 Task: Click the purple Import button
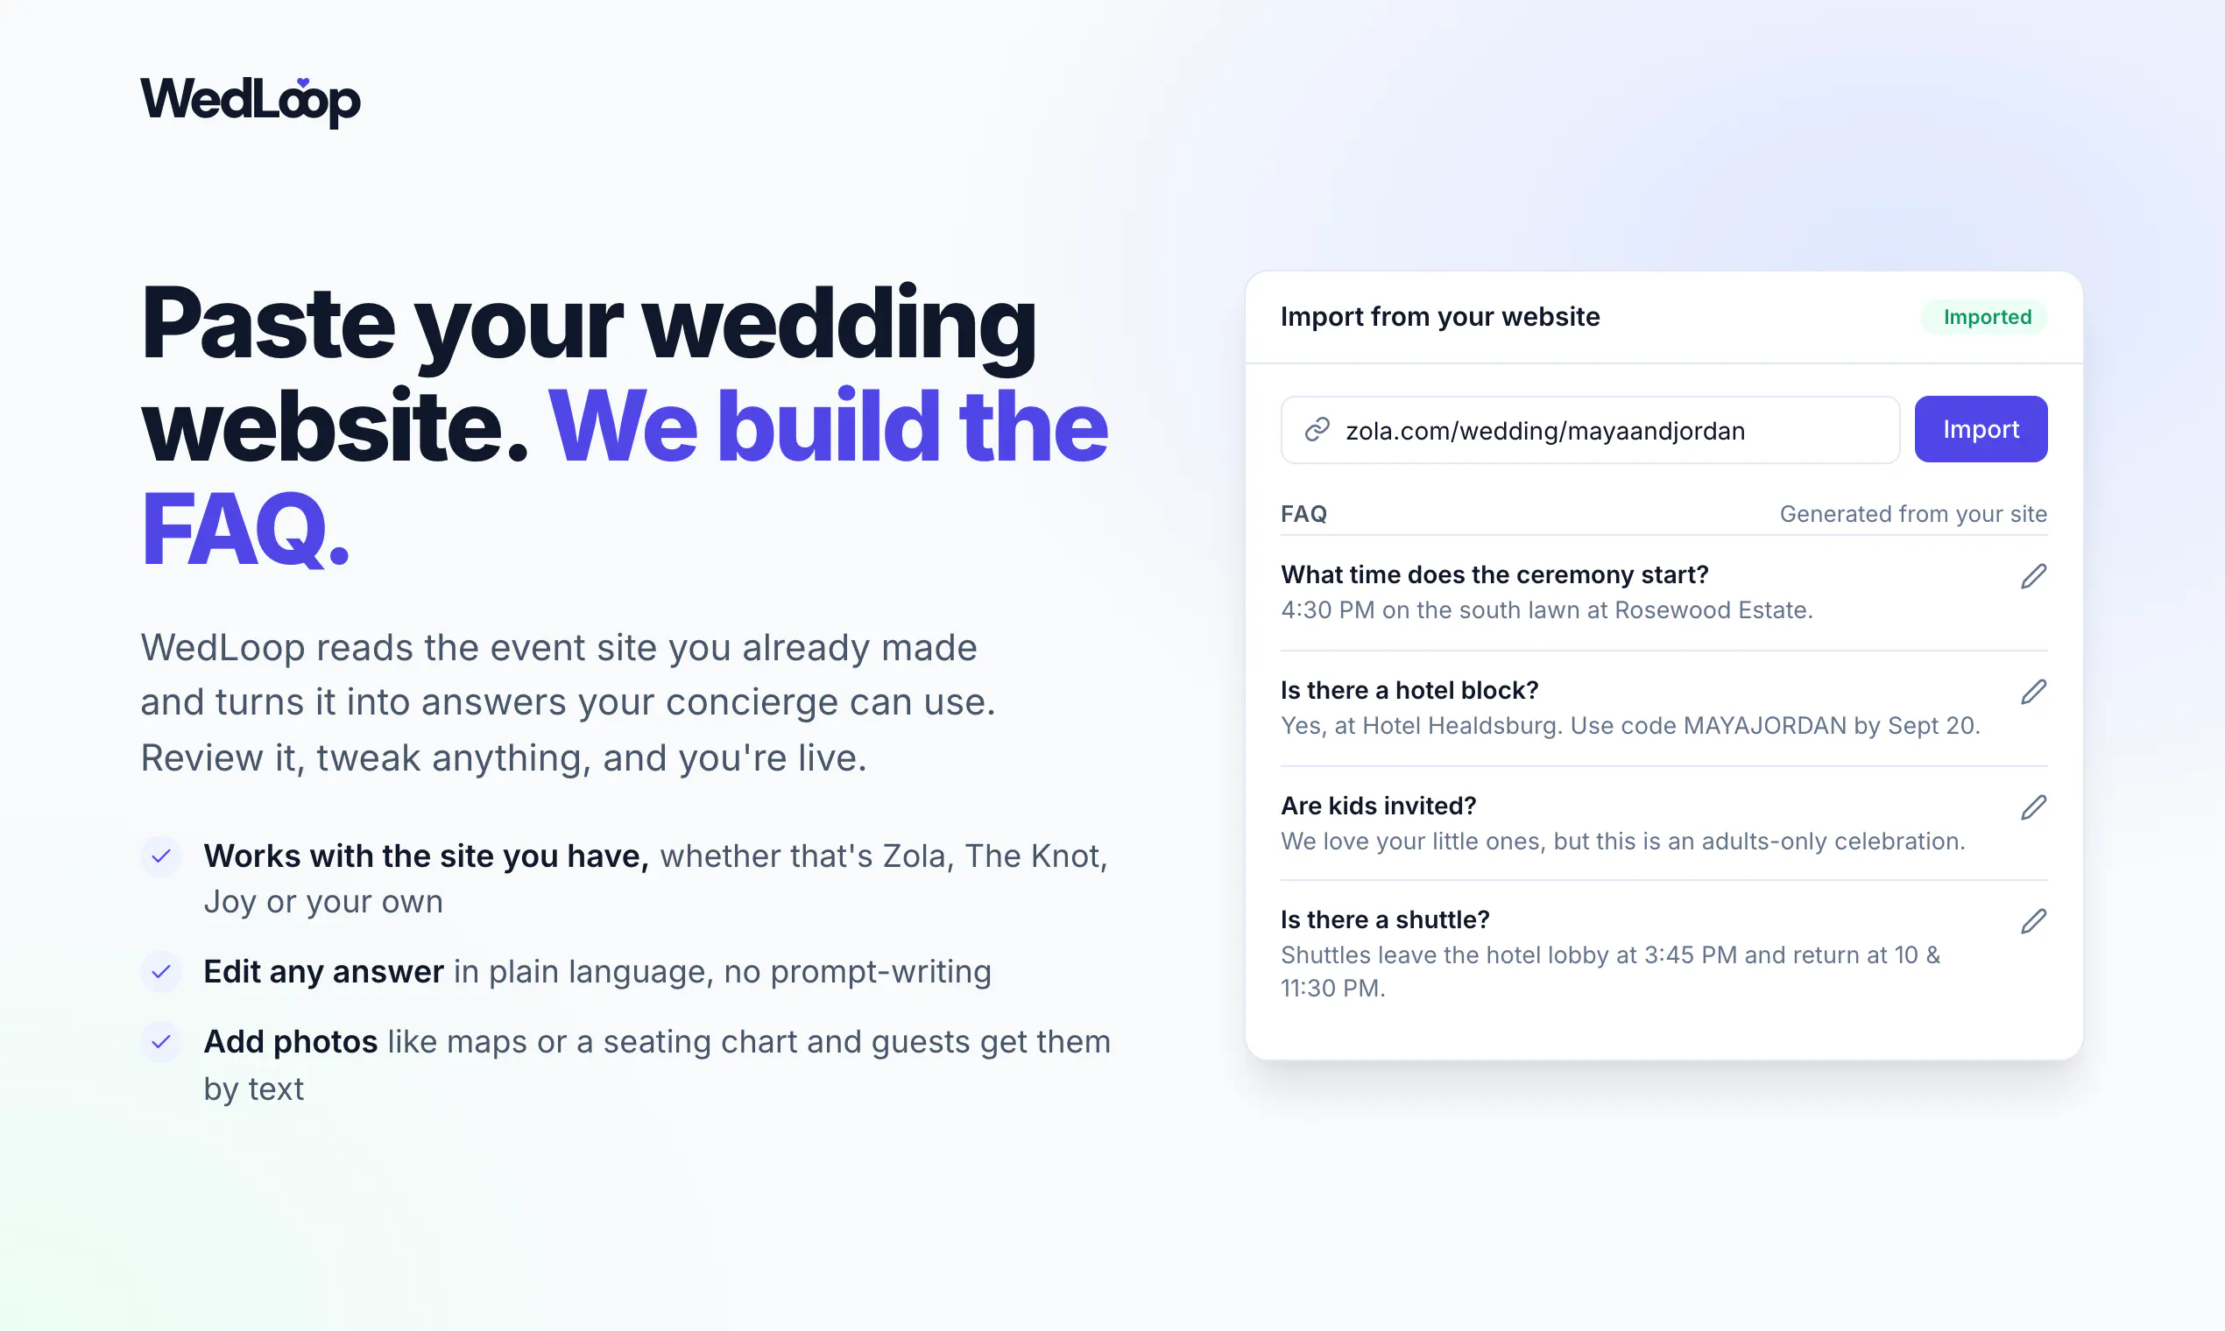pos(1980,430)
